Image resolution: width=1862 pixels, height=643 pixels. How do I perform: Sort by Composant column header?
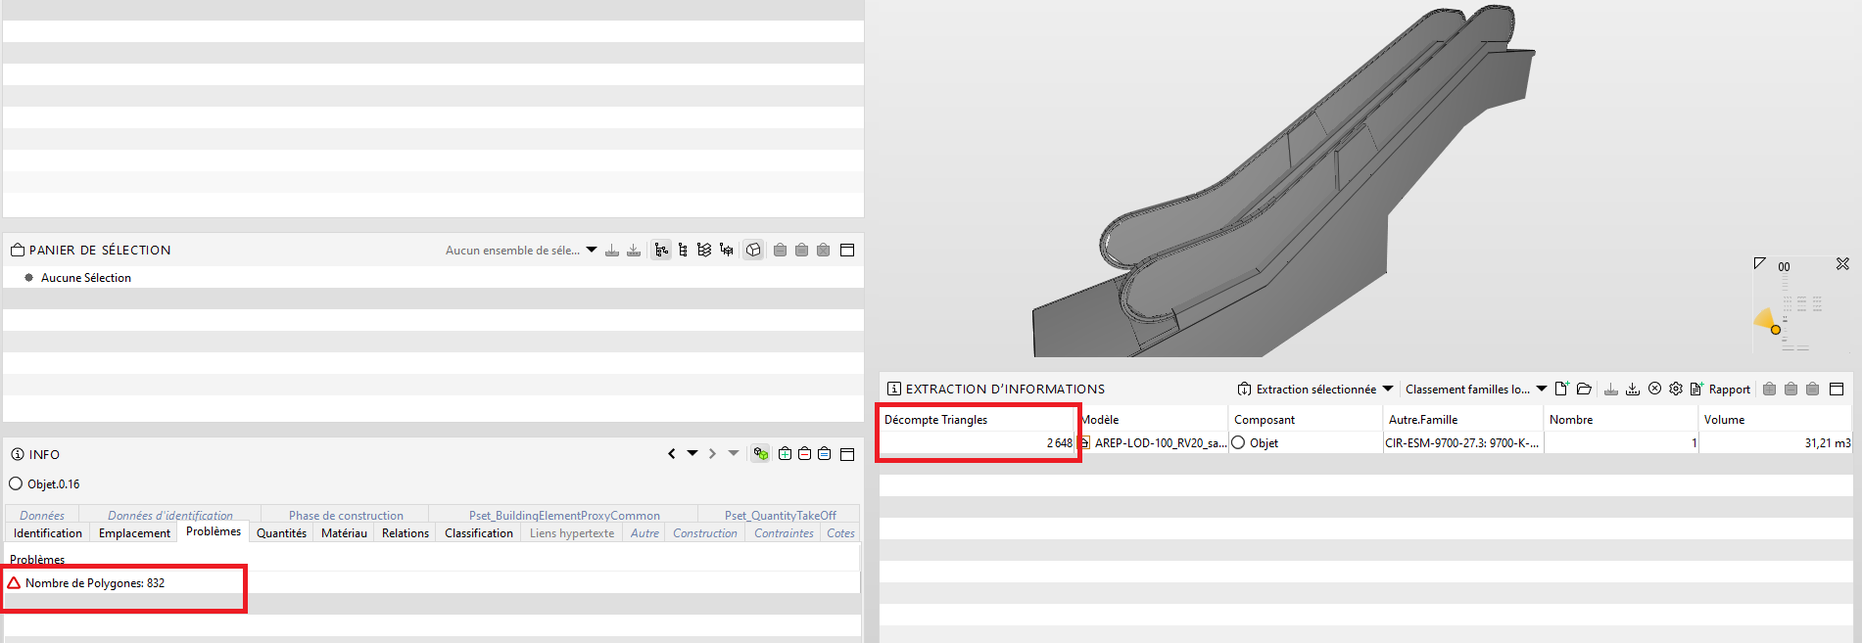pos(1306,420)
